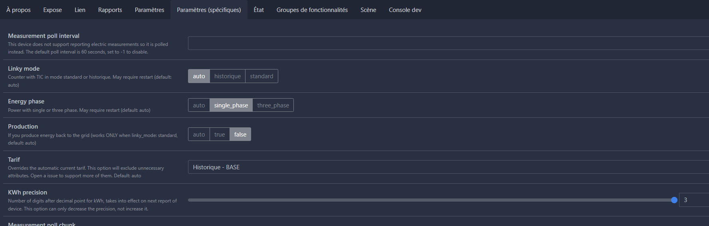Screen dimensions: 709x226
Task: Click the 'Measurement poll chunk' heading
Action: click(x=42, y=224)
